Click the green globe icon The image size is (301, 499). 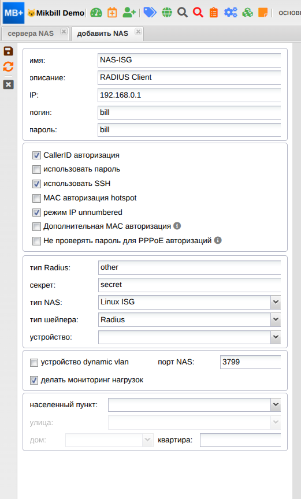tap(167, 13)
